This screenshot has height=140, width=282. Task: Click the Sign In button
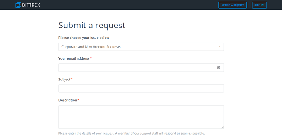(259, 5)
